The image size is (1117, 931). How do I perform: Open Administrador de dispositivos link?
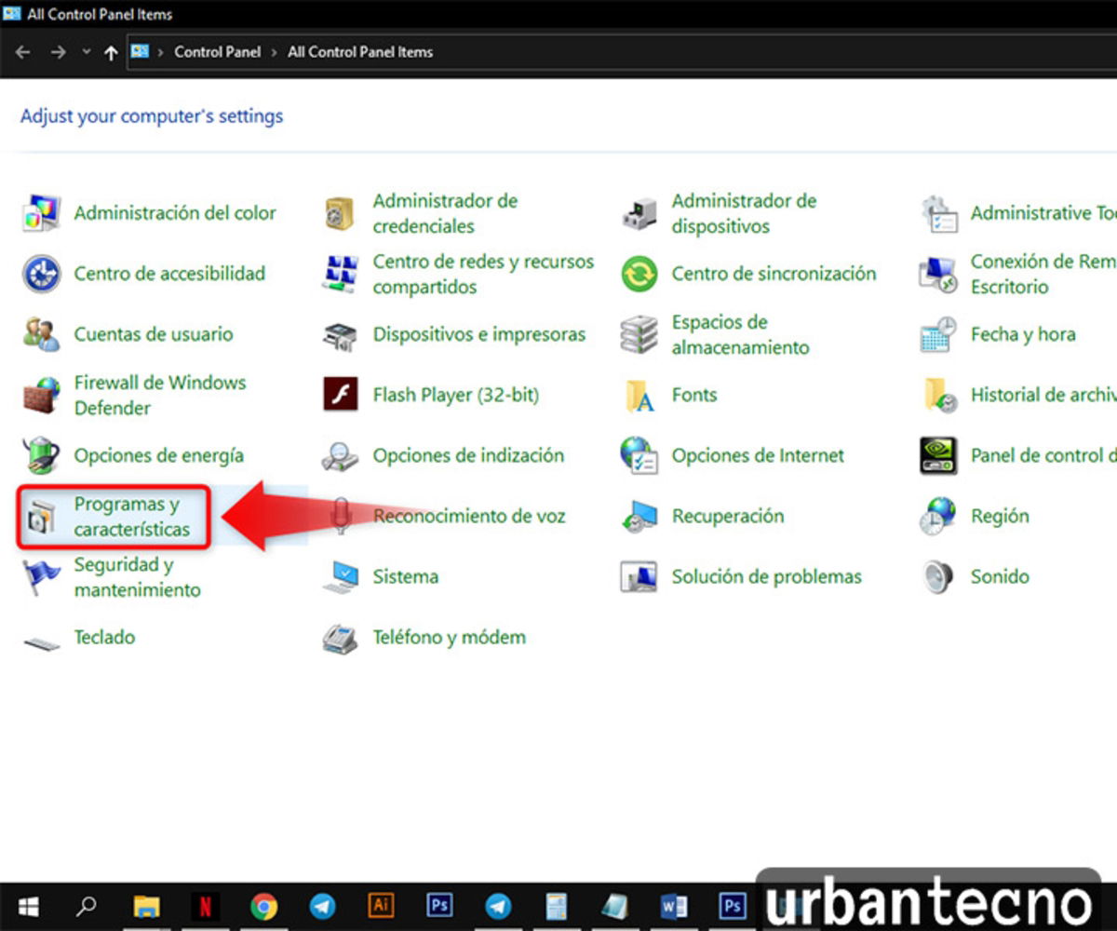(743, 213)
